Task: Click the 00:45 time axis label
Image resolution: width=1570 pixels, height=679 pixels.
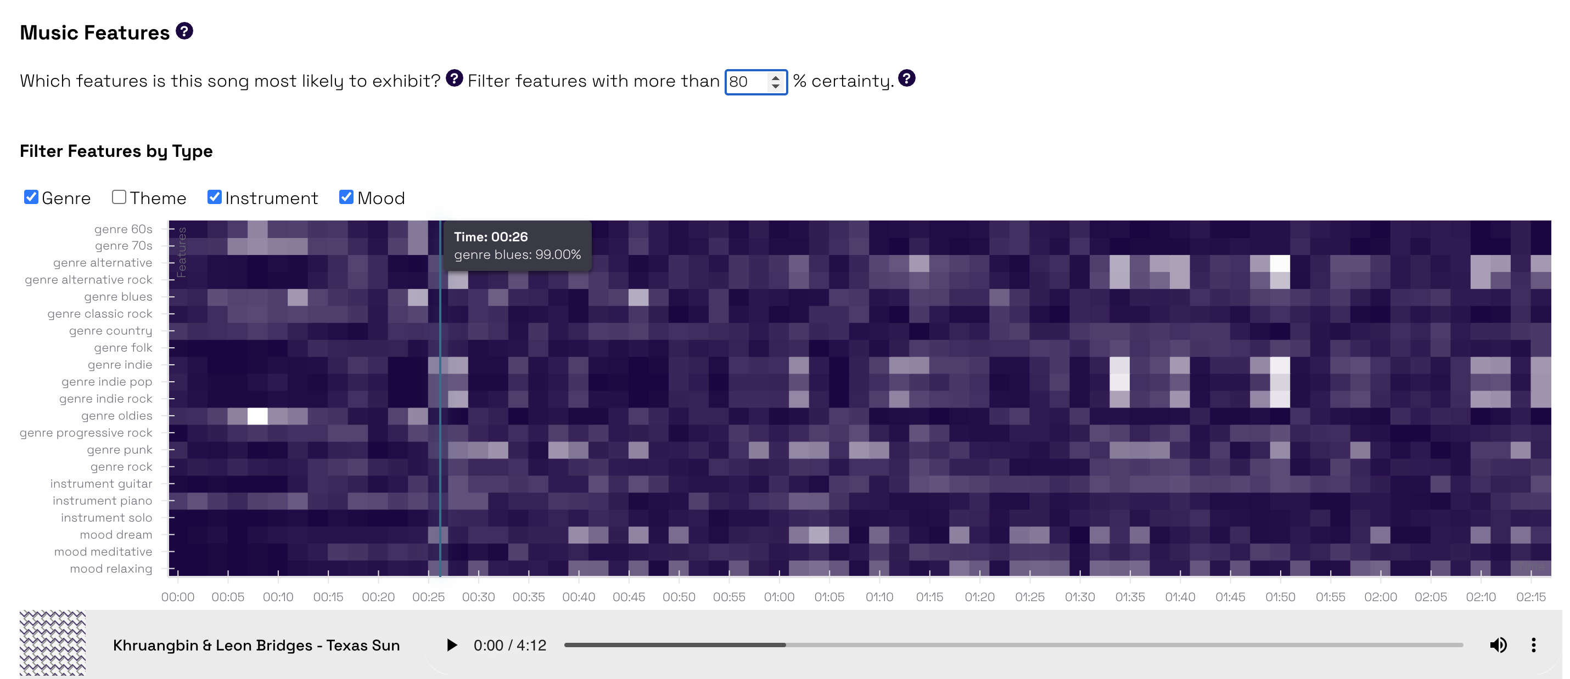Action: tap(629, 597)
